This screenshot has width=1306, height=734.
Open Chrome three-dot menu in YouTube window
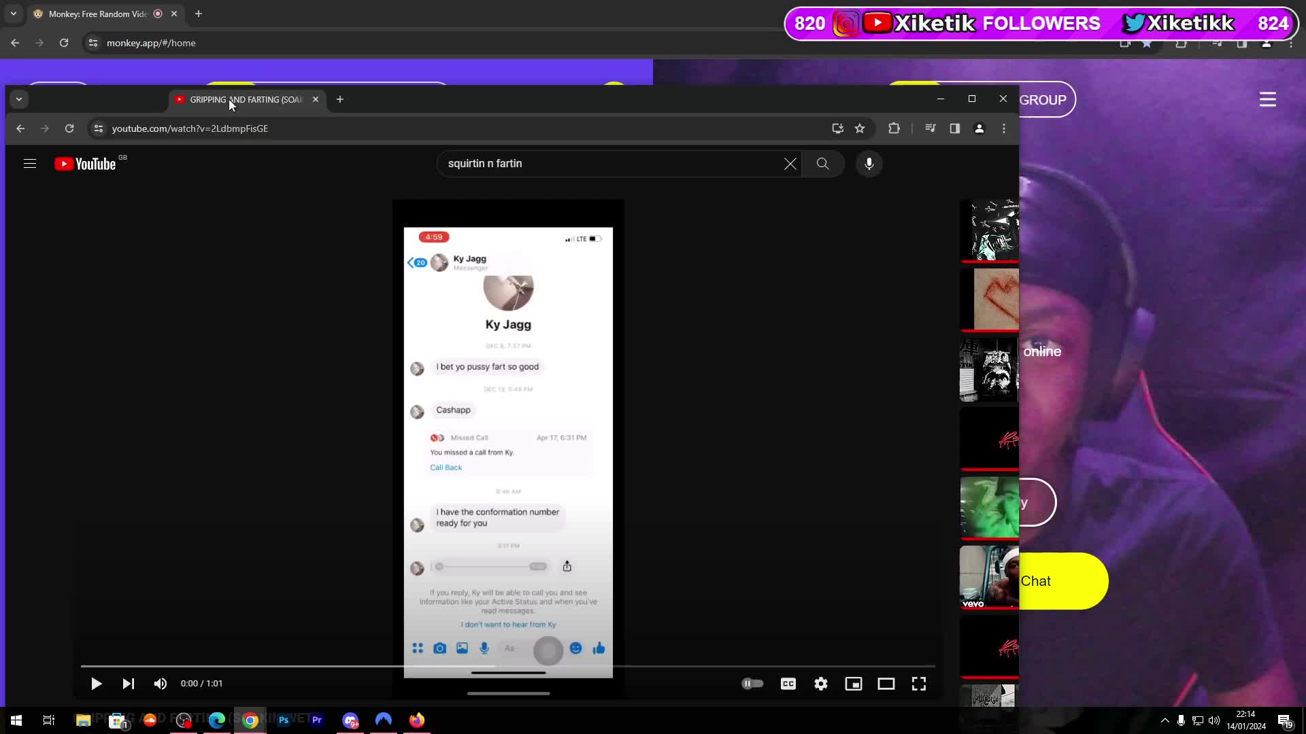(x=1004, y=128)
